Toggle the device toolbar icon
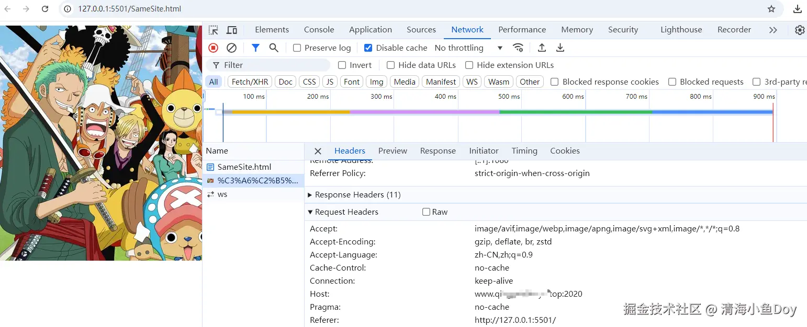The width and height of the screenshot is (807, 327). [x=232, y=30]
